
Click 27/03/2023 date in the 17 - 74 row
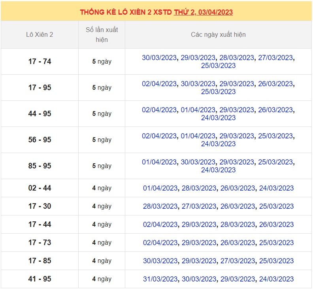click(275, 58)
